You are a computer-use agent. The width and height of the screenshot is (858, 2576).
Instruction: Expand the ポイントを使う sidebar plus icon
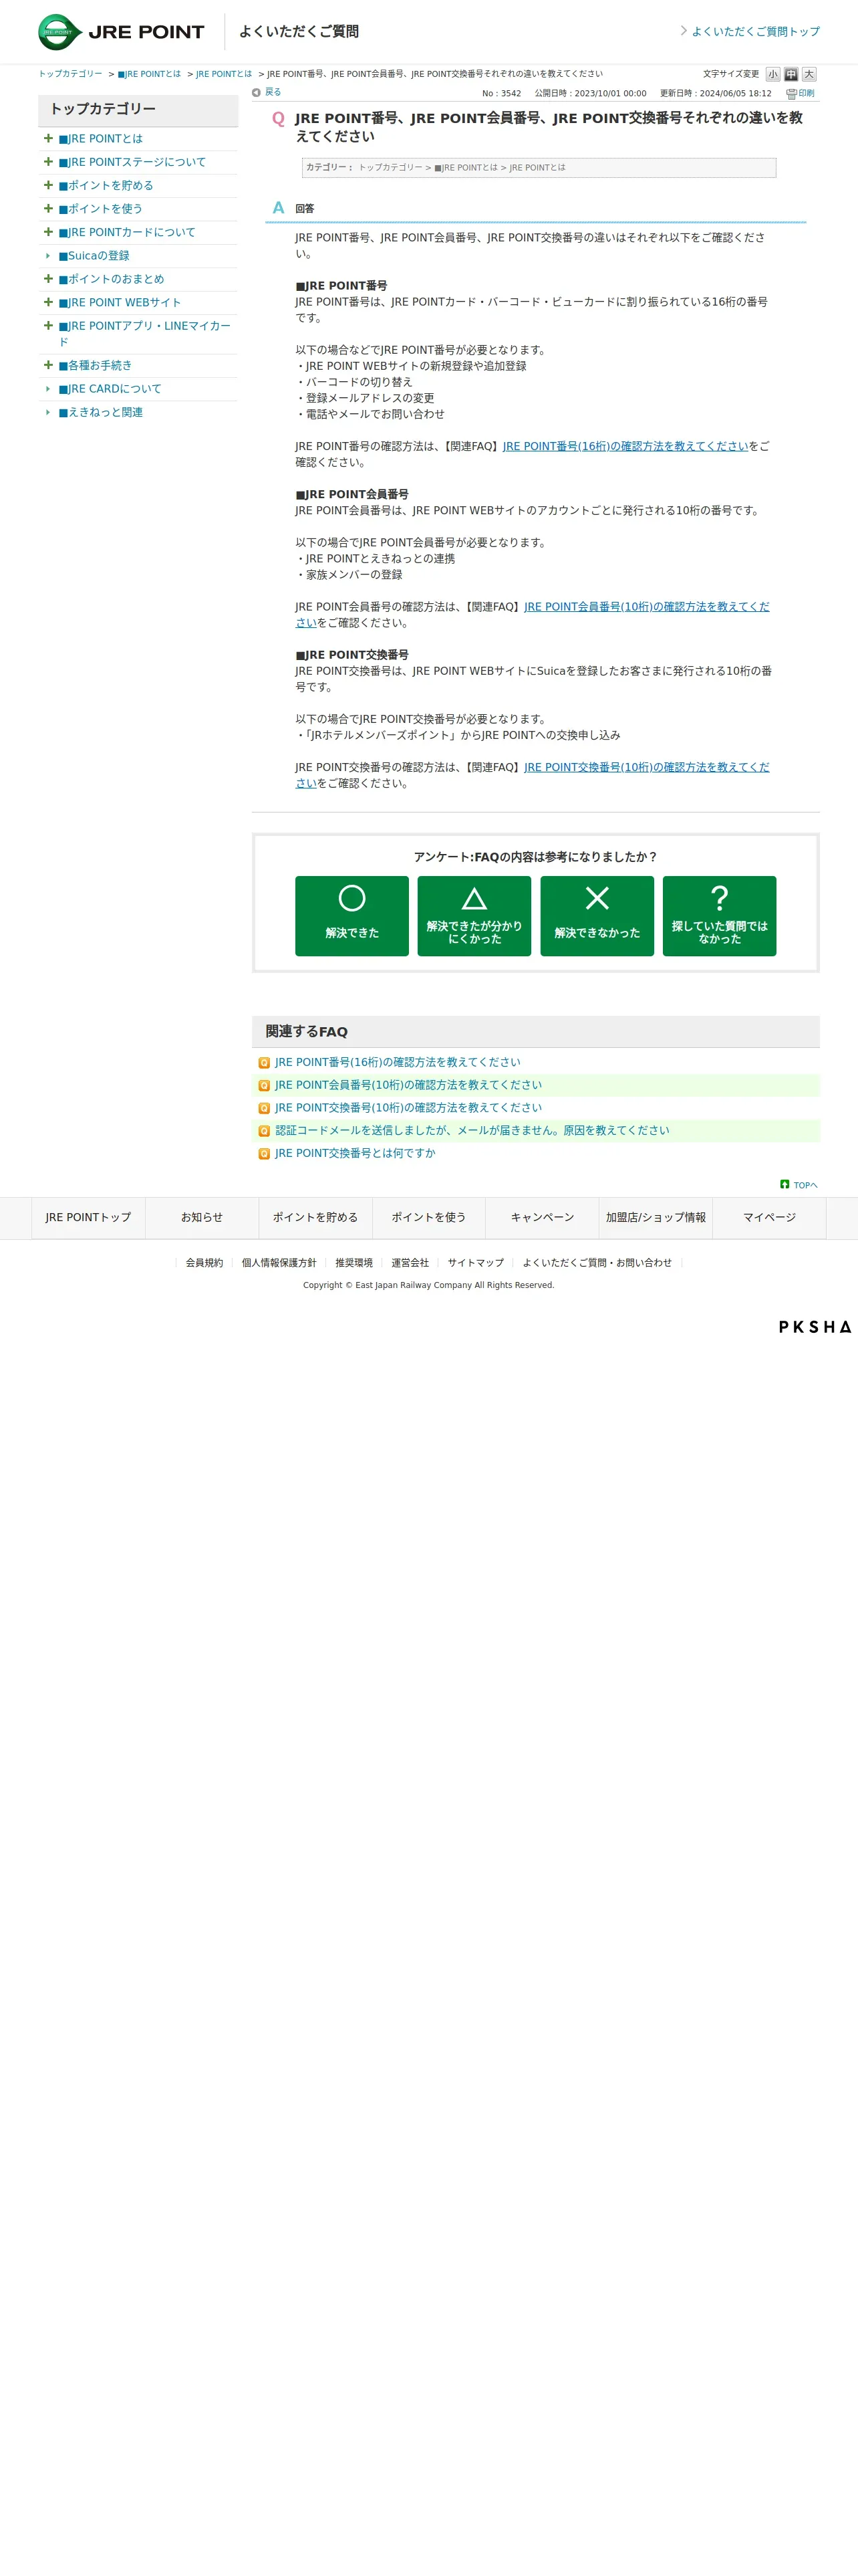tap(48, 208)
